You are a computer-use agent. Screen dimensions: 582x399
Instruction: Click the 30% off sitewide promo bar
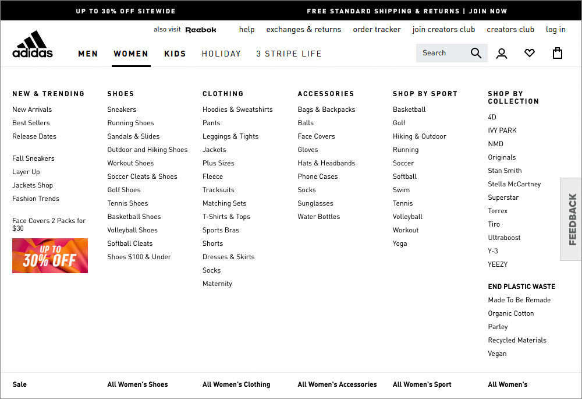point(126,11)
